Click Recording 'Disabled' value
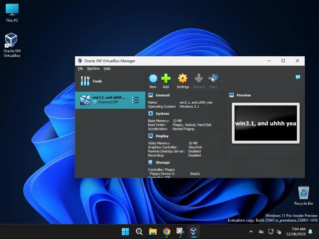The image size is (319, 239). click(194, 155)
